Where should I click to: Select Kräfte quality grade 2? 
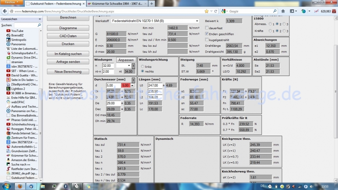277,31
